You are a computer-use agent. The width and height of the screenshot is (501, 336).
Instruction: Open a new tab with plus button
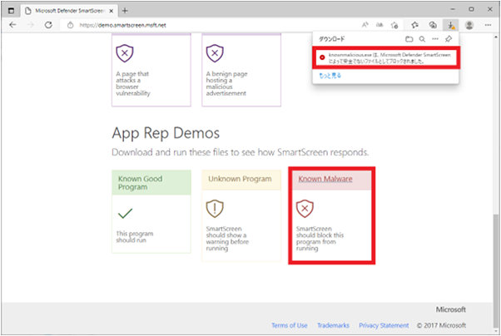pyautogui.click(x=125, y=11)
